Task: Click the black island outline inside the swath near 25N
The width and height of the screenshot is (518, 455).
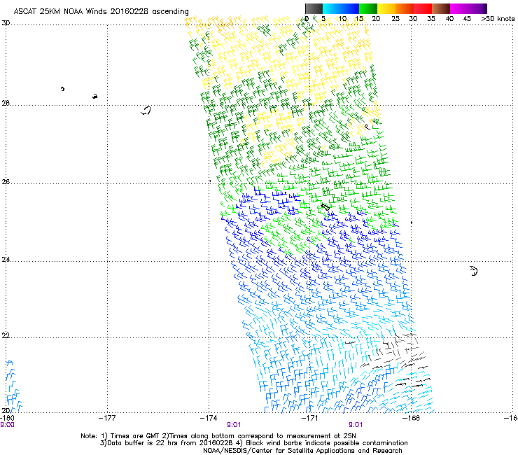Action: tap(325, 207)
